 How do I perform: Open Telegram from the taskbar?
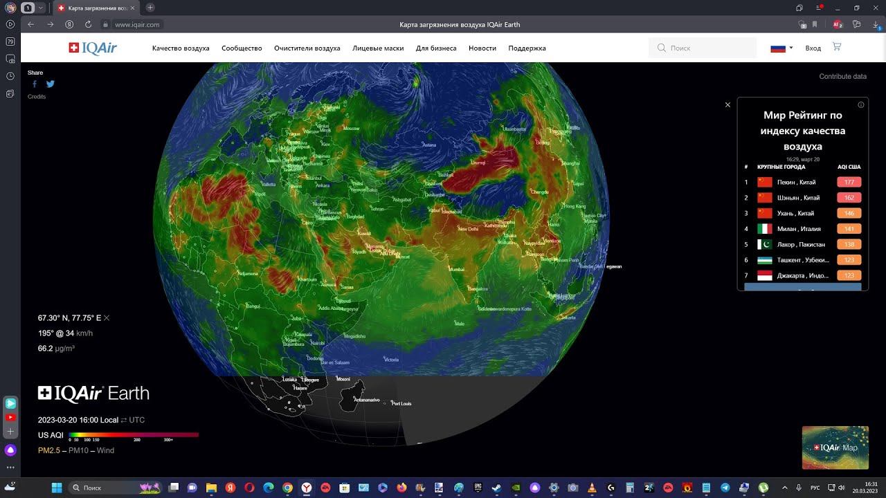click(725, 488)
